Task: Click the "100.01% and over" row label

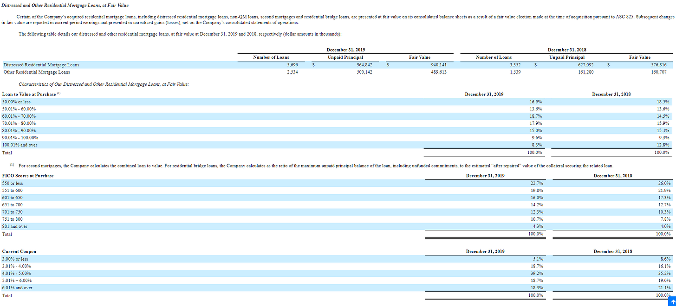Action: 19,145
